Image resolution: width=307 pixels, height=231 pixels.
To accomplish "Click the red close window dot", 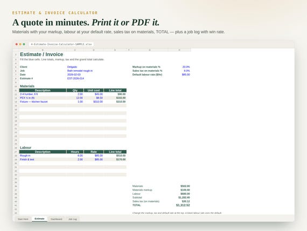I will [17, 44].
